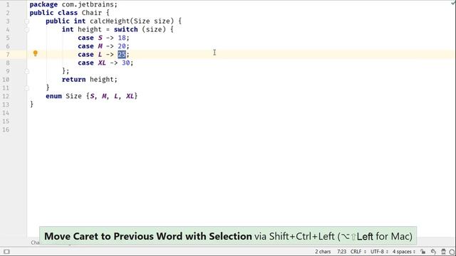Image resolution: width=456 pixels, height=256 pixels.
Task: Click the 'enum' keyword on line 12
Action: coord(53,96)
